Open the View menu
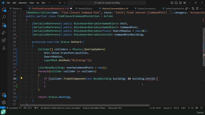Image resolution: width=205 pixels, height=115 pixels. 32,3
